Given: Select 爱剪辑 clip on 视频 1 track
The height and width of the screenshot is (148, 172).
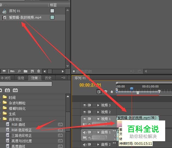Looking at the screenshot, I should [x=138, y=118].
